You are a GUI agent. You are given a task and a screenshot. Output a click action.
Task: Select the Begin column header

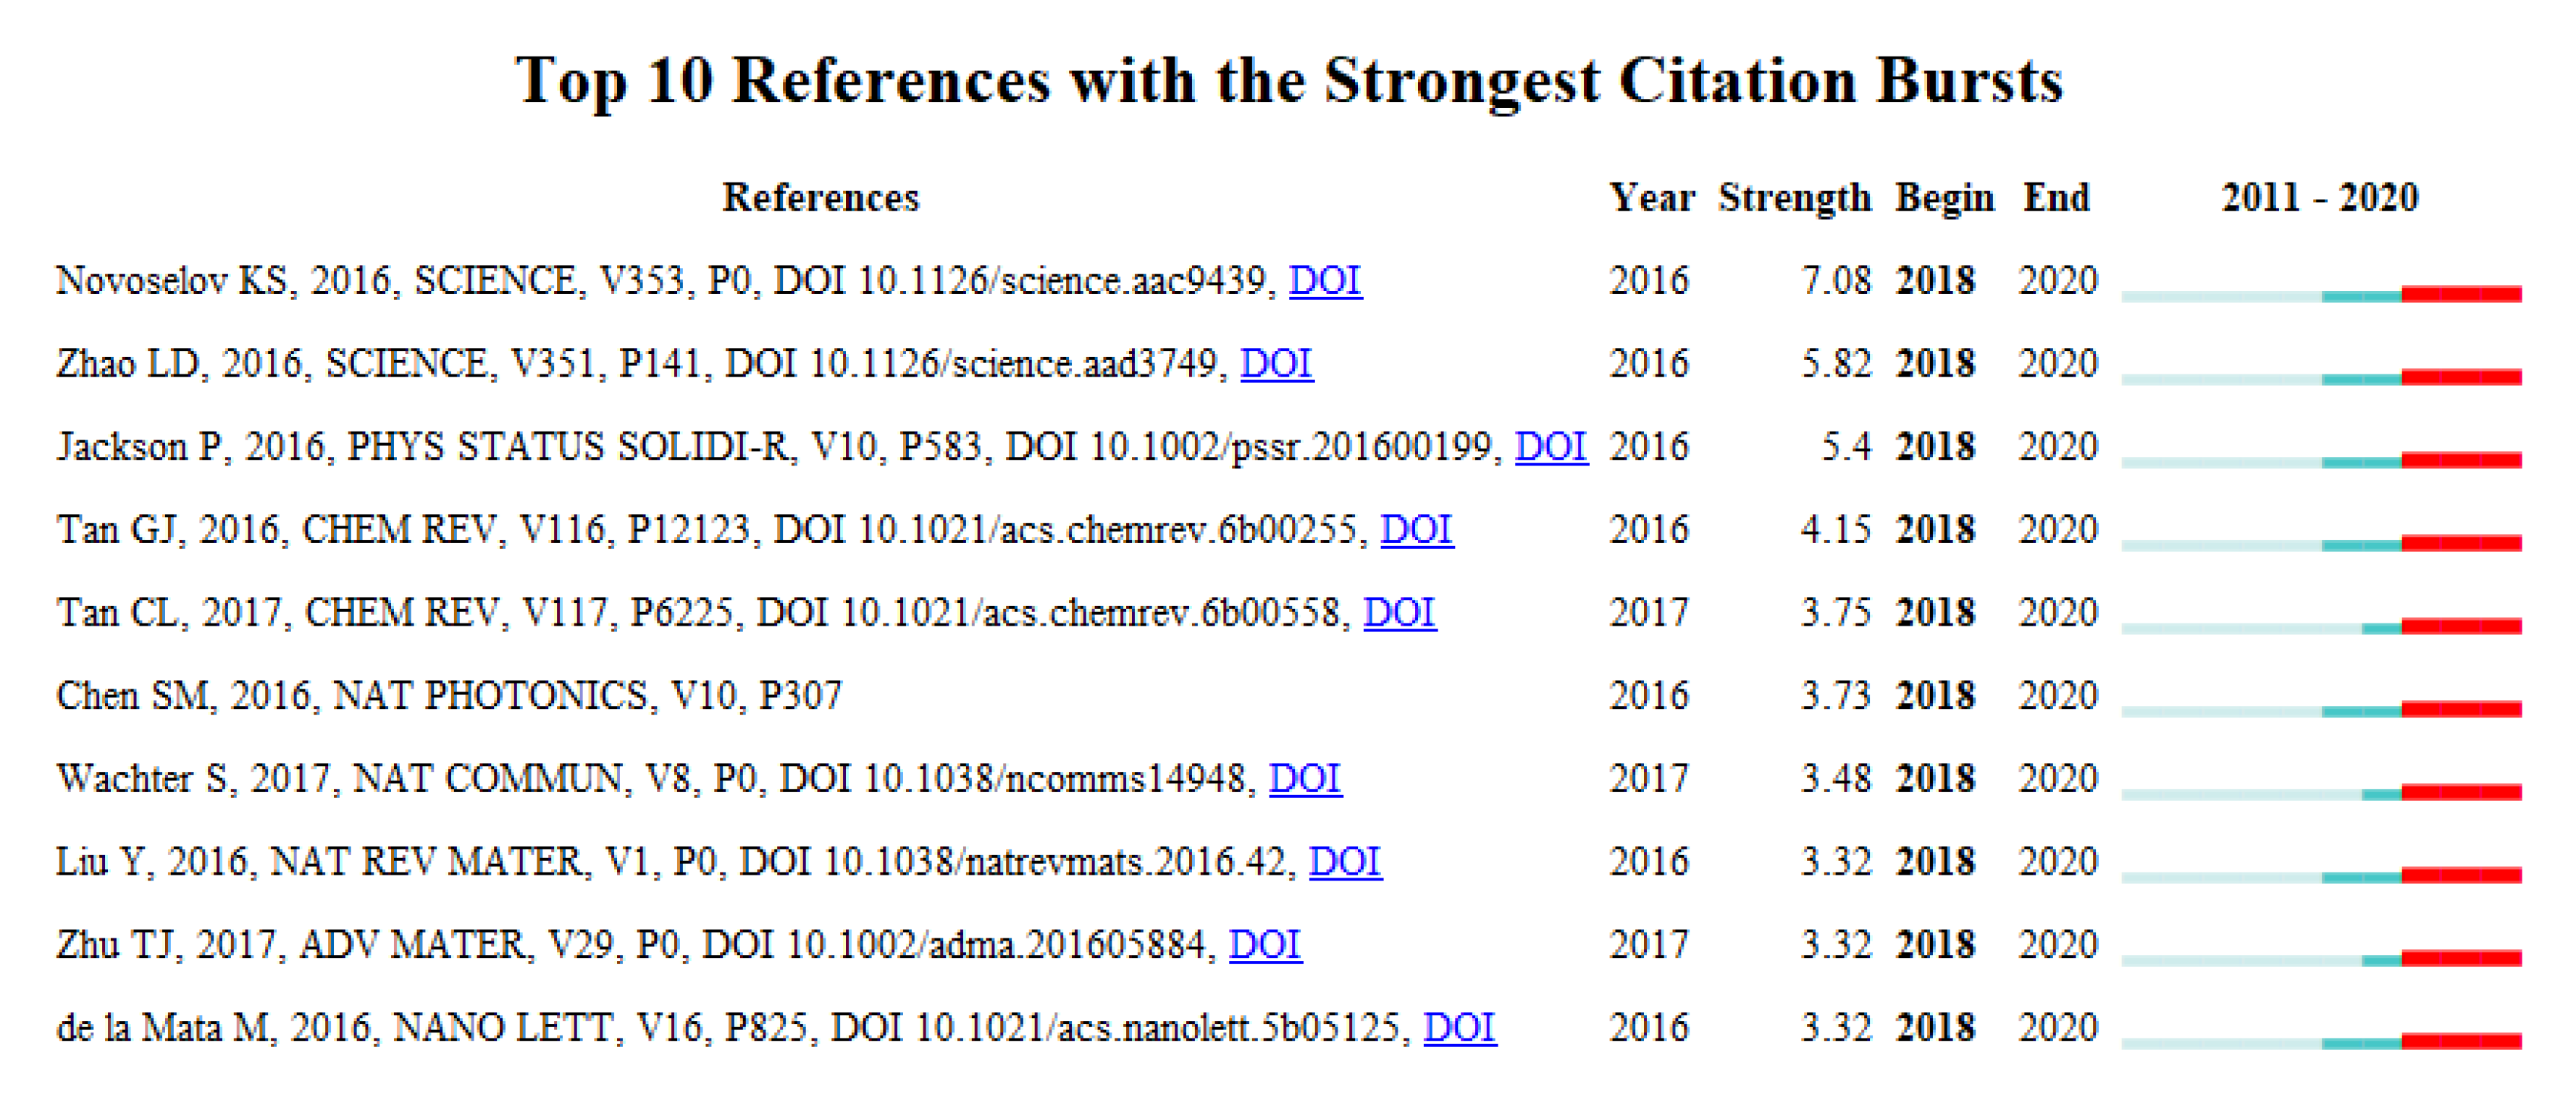(x=1944, y=197)
